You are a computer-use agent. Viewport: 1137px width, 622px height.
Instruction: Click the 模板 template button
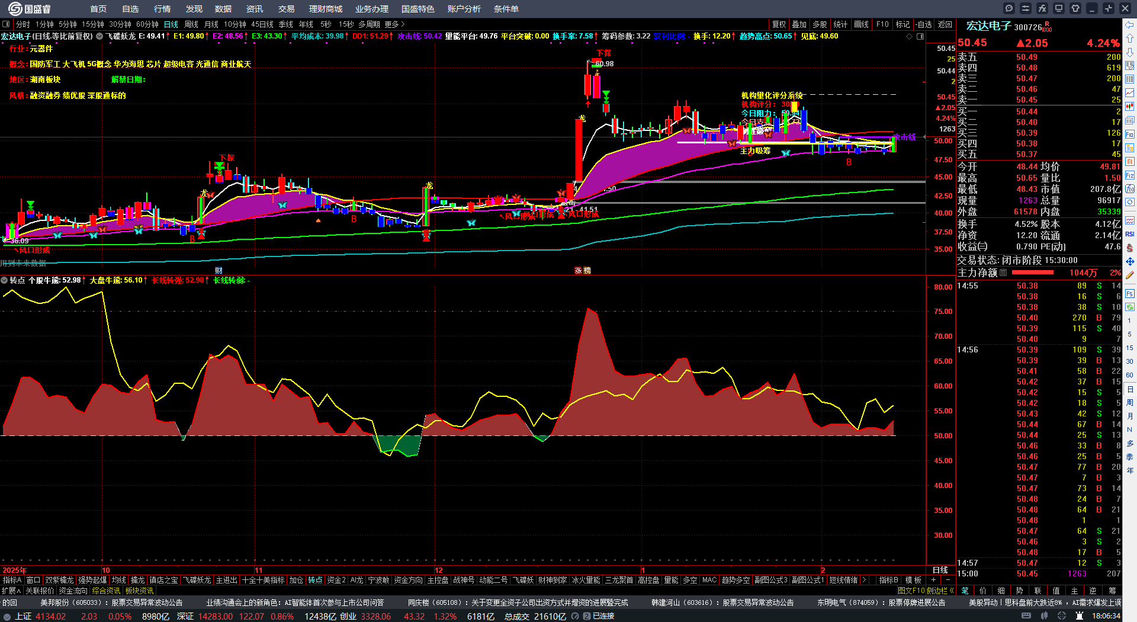pyautogui.click(x=913, y=580)
